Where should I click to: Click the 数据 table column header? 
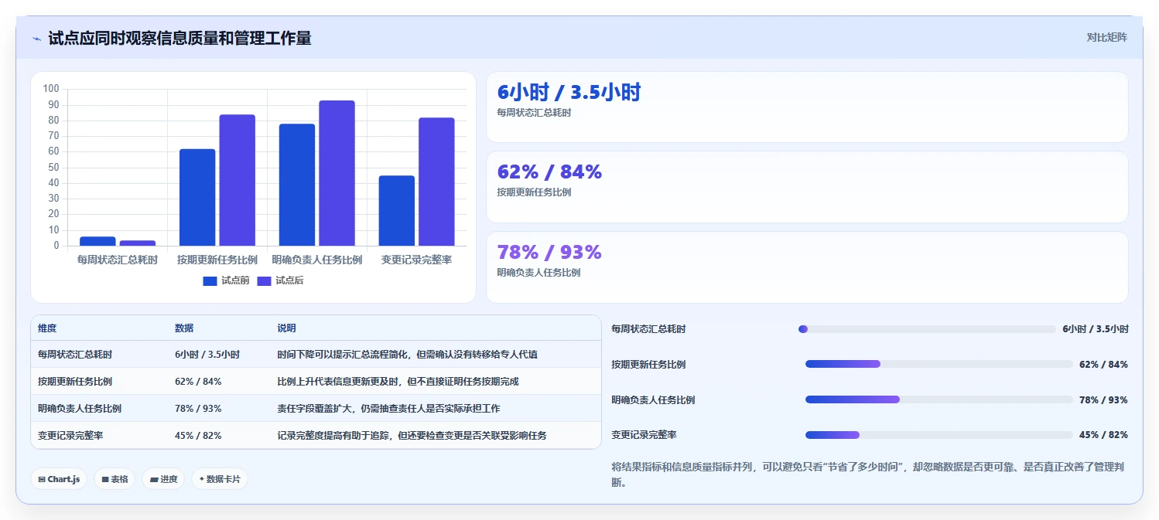[x=184, y=328]
